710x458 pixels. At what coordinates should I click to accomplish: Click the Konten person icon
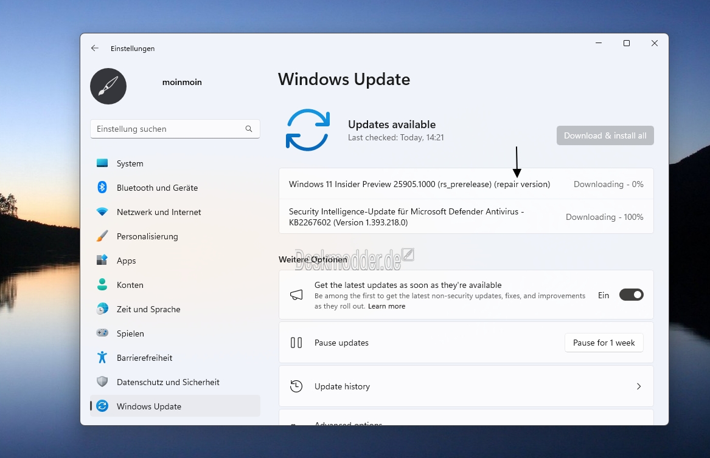102,284
